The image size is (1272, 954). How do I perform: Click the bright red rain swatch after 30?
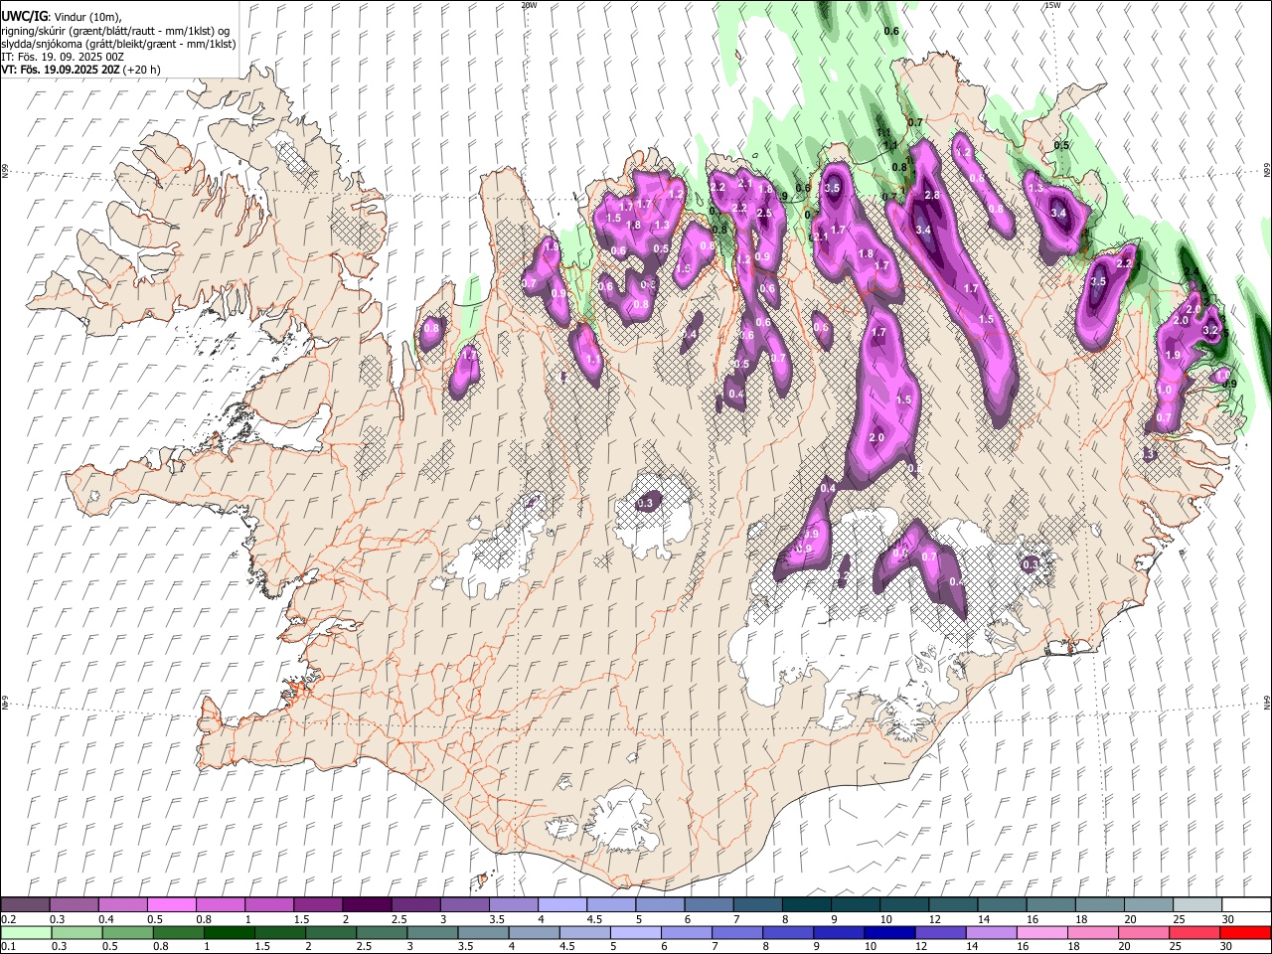(x=1244, y=932)
